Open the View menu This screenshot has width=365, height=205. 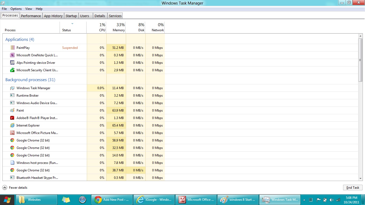(x=29, y=9)
